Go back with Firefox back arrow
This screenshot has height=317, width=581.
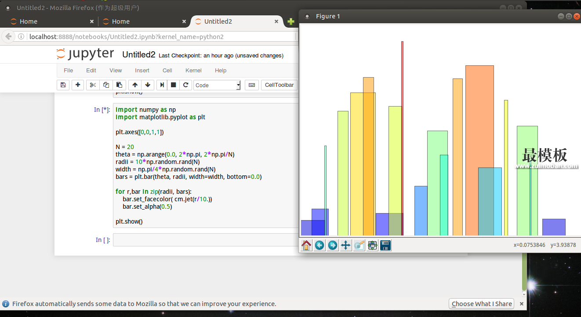pyautogui.click(x=8, y=36)
